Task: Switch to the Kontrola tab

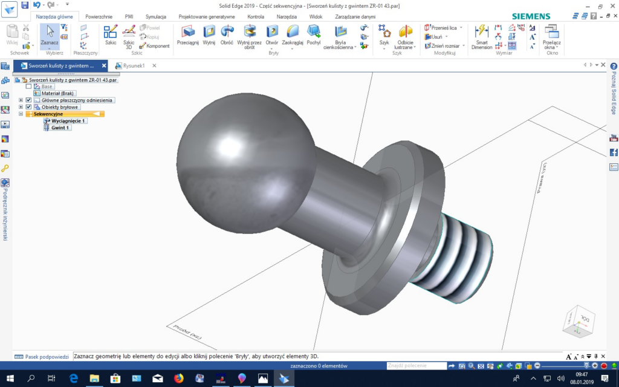Action: pyautogui.click(x=256, y=16)
